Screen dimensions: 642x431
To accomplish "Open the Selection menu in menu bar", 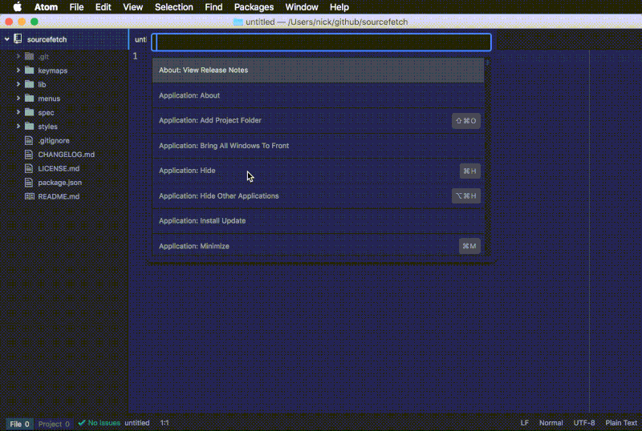I will pyautogui.click(x=173, y=7).
